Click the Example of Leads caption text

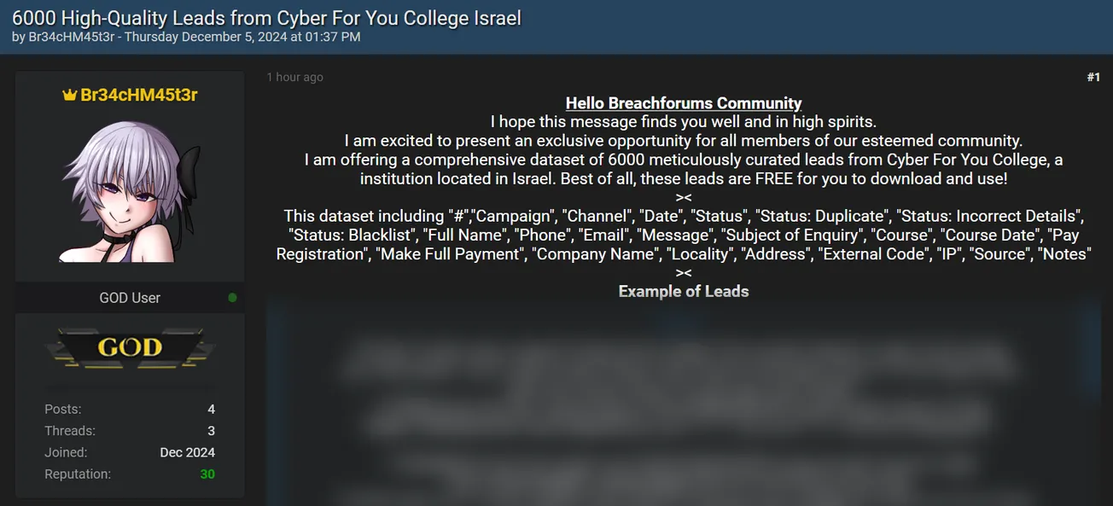(x=683, y=291)
